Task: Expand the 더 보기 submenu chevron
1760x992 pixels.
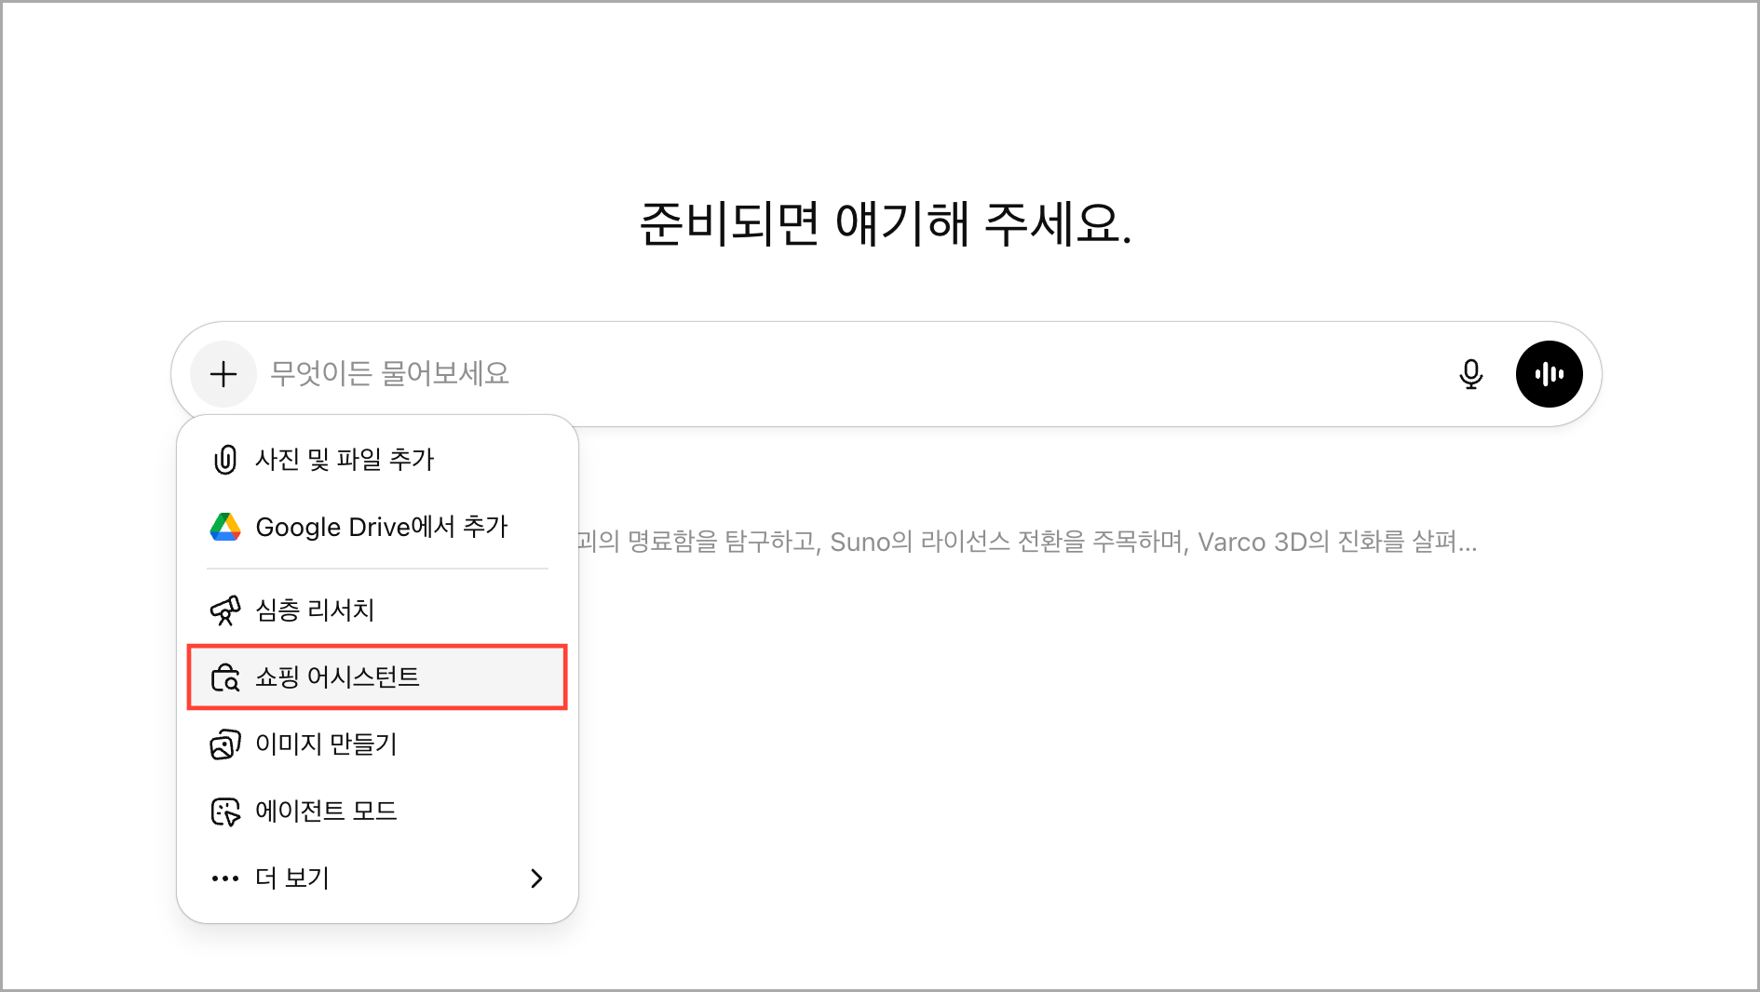Action: (x=536, y=878)
